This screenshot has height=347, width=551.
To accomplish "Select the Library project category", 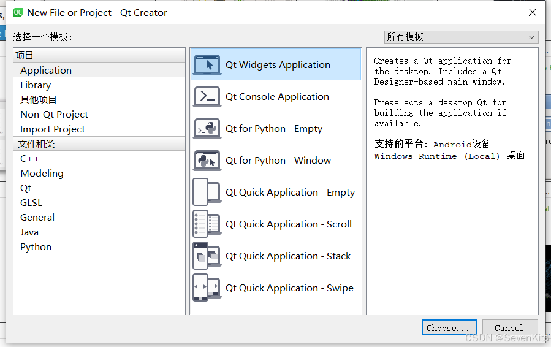I will pos(99,85).
